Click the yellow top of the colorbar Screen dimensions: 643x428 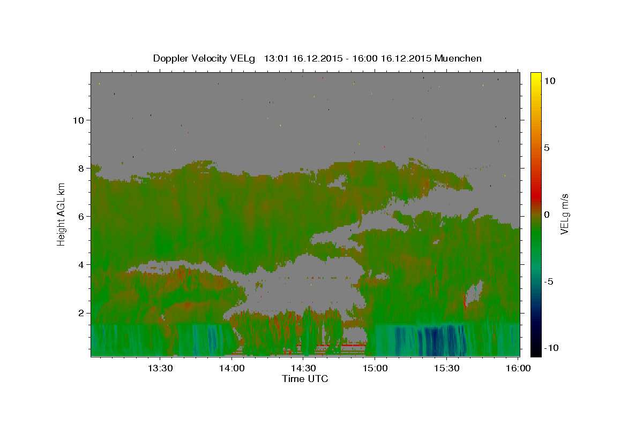point(536,78)
